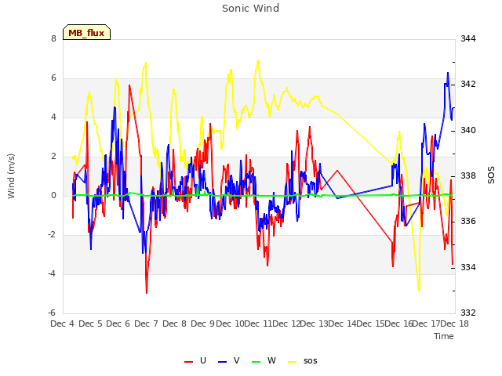Click the green W legend swatch

point(256,362)
